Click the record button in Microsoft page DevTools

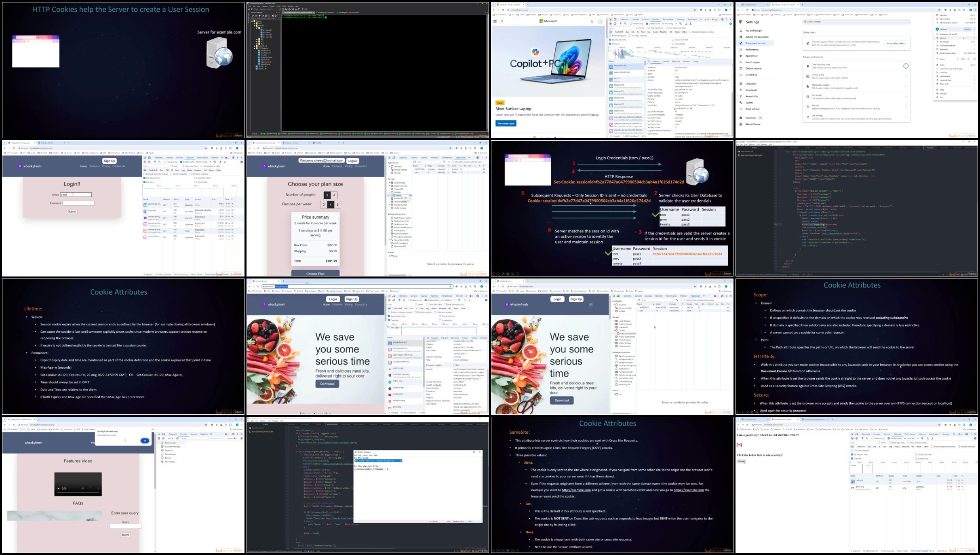point(611,24)
